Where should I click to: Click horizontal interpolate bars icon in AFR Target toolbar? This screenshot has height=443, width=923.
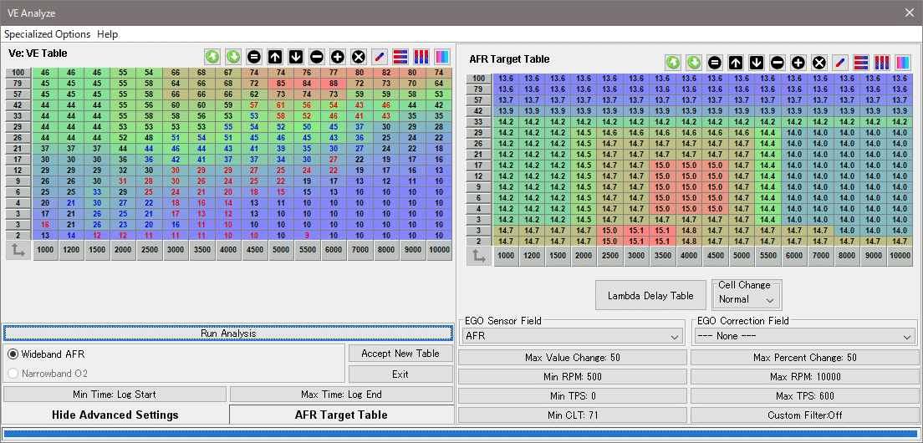pyautogui.click(x=861, y=63)
